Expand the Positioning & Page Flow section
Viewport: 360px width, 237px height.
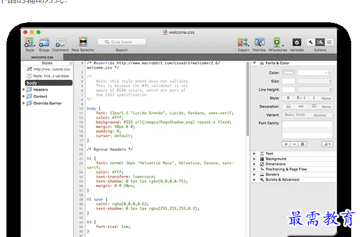pos(255,169)
